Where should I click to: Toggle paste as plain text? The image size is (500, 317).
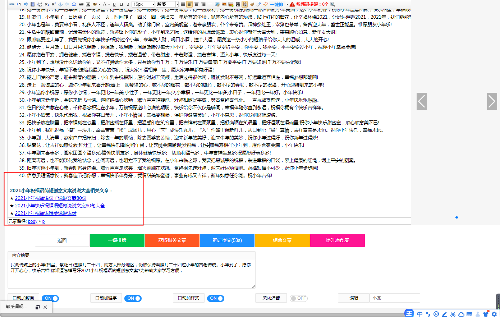pos(244,4)
